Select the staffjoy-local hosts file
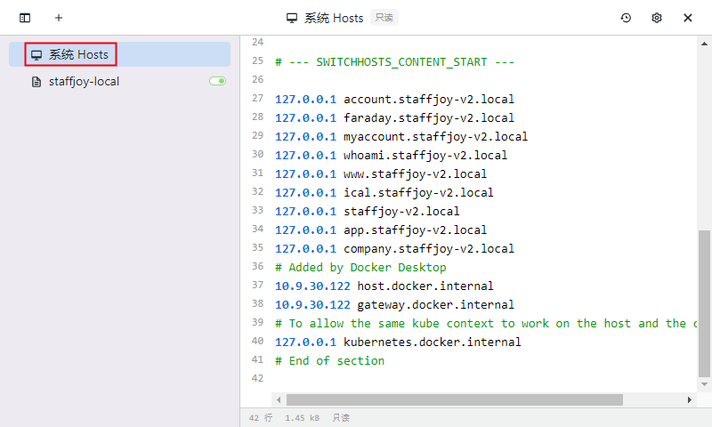Viewport: 712px width, 427px height. [x=120, y=81]
